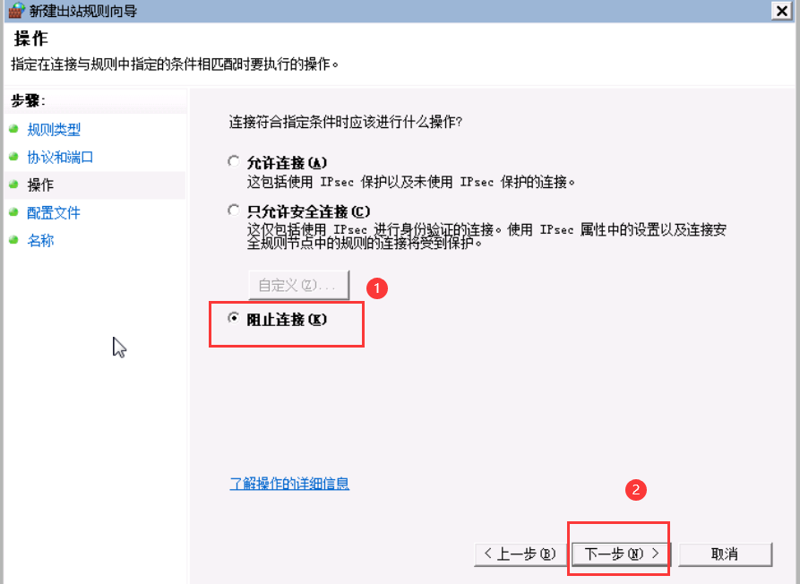Select the 阻止连接(K) radio button

point(233,318)
